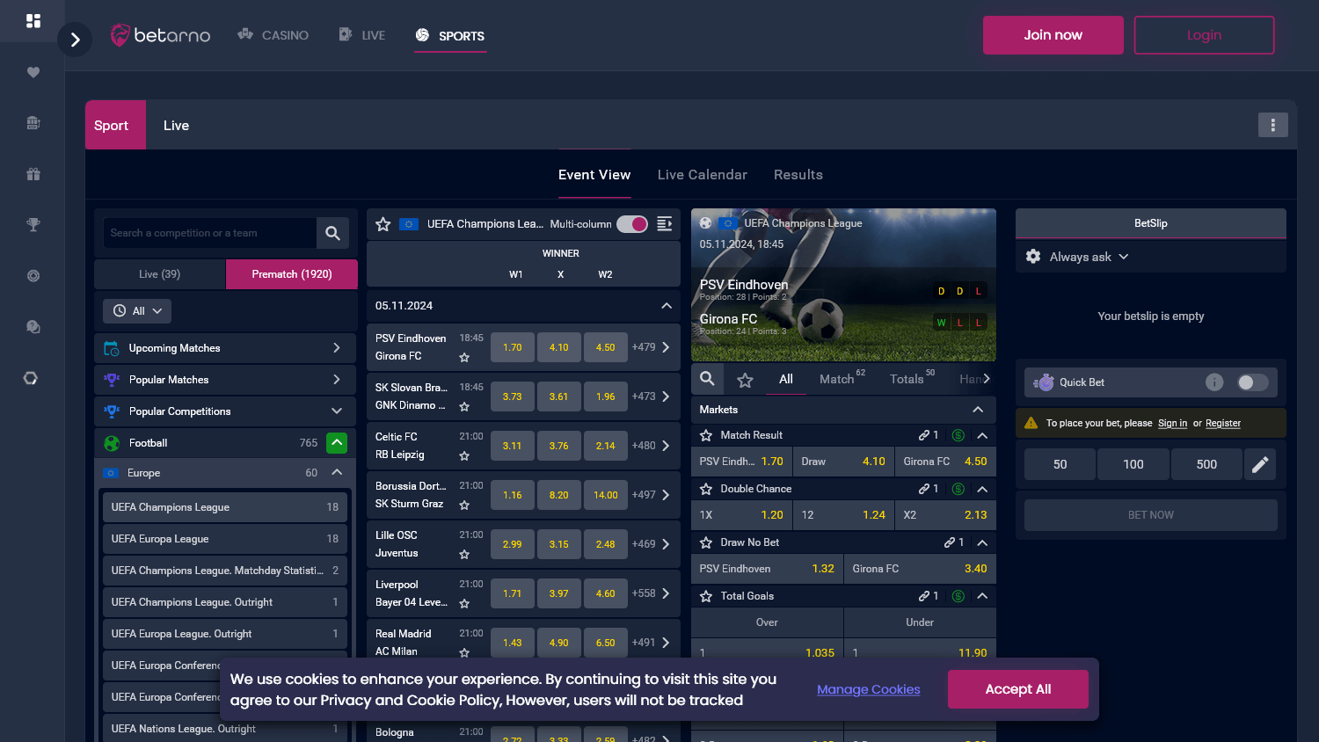Screen dimensions: 1319x742
Task: Search markets with the magnifier icon
Action: point(707,379)
